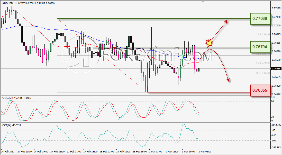Screen dimensions: 282x155
Task: Click the 0.76750 price axis label
Action: 276,51
